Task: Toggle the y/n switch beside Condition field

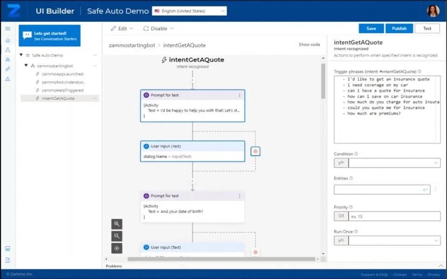Action: [341, 163]
